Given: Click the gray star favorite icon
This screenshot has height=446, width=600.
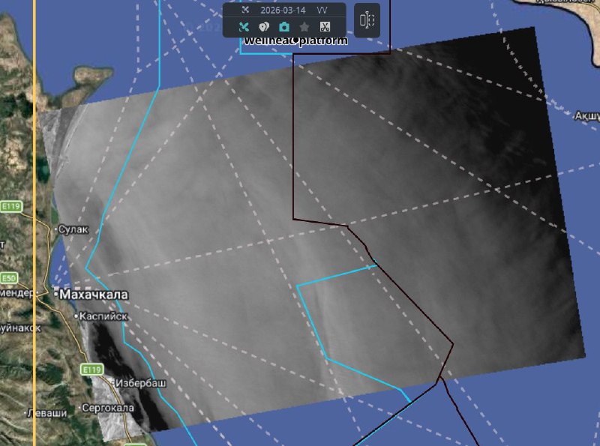Looking at the screenshot, I should click(x=304, y=27).
